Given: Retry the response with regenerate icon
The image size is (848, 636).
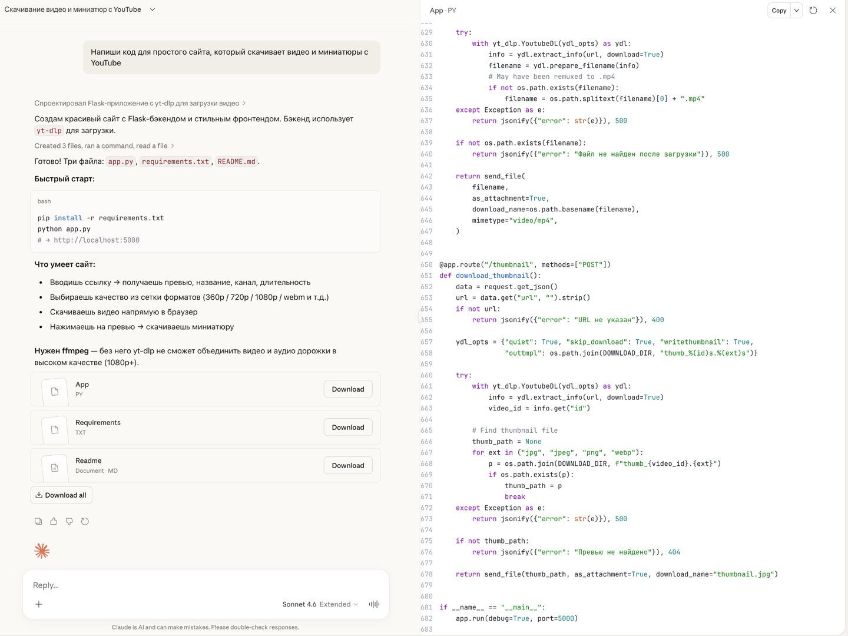Looking at the screenshot, I should tap(85, 521).
